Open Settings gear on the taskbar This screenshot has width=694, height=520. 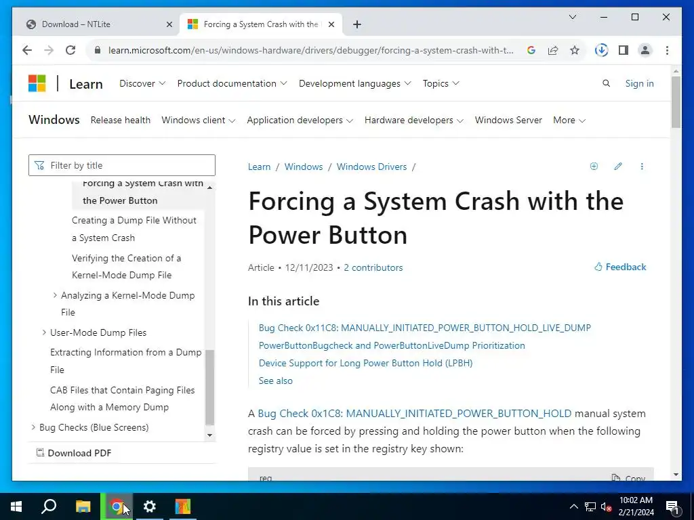(x=150, y=506)
